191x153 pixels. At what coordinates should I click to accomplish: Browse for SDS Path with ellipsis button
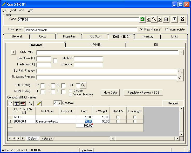[x=181, y=53]
